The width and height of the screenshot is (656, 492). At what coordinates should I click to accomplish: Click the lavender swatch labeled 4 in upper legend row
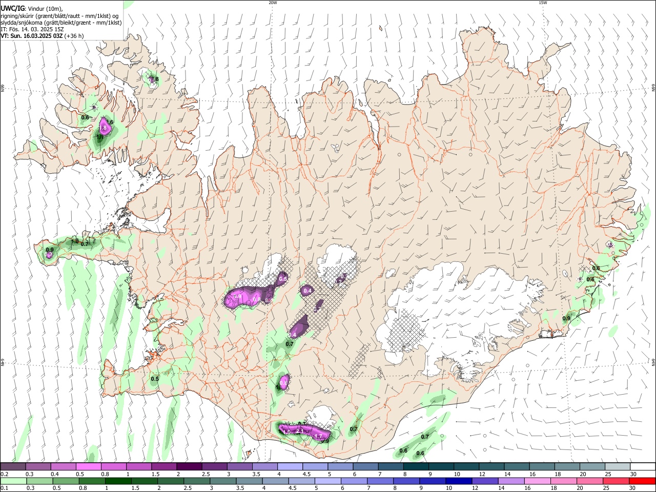pyautogui.click(x=290, y=466)
